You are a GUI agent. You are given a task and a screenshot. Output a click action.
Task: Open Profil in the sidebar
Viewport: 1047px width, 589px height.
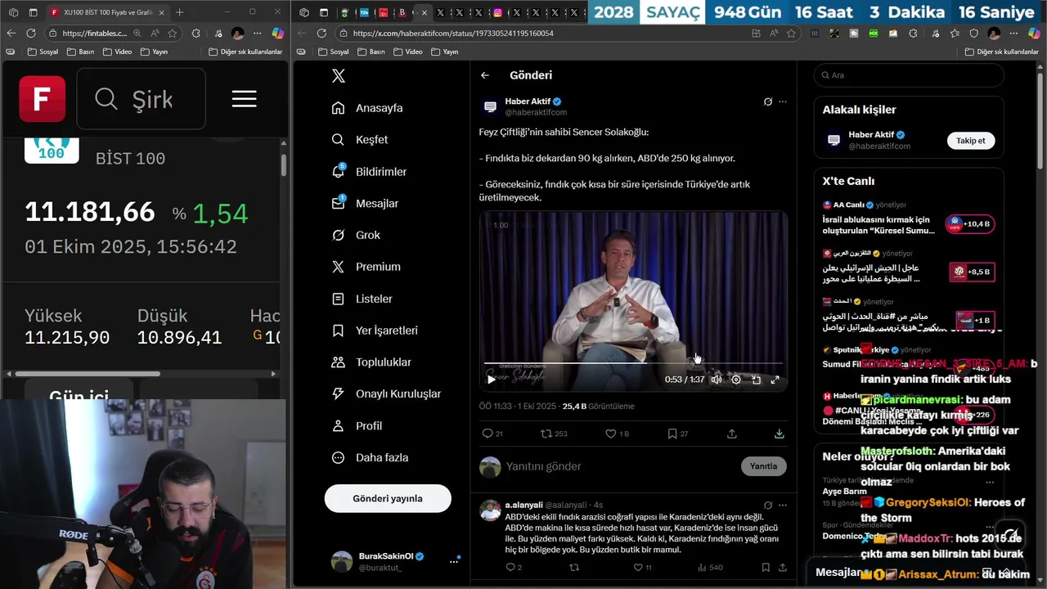pos(357,425)
